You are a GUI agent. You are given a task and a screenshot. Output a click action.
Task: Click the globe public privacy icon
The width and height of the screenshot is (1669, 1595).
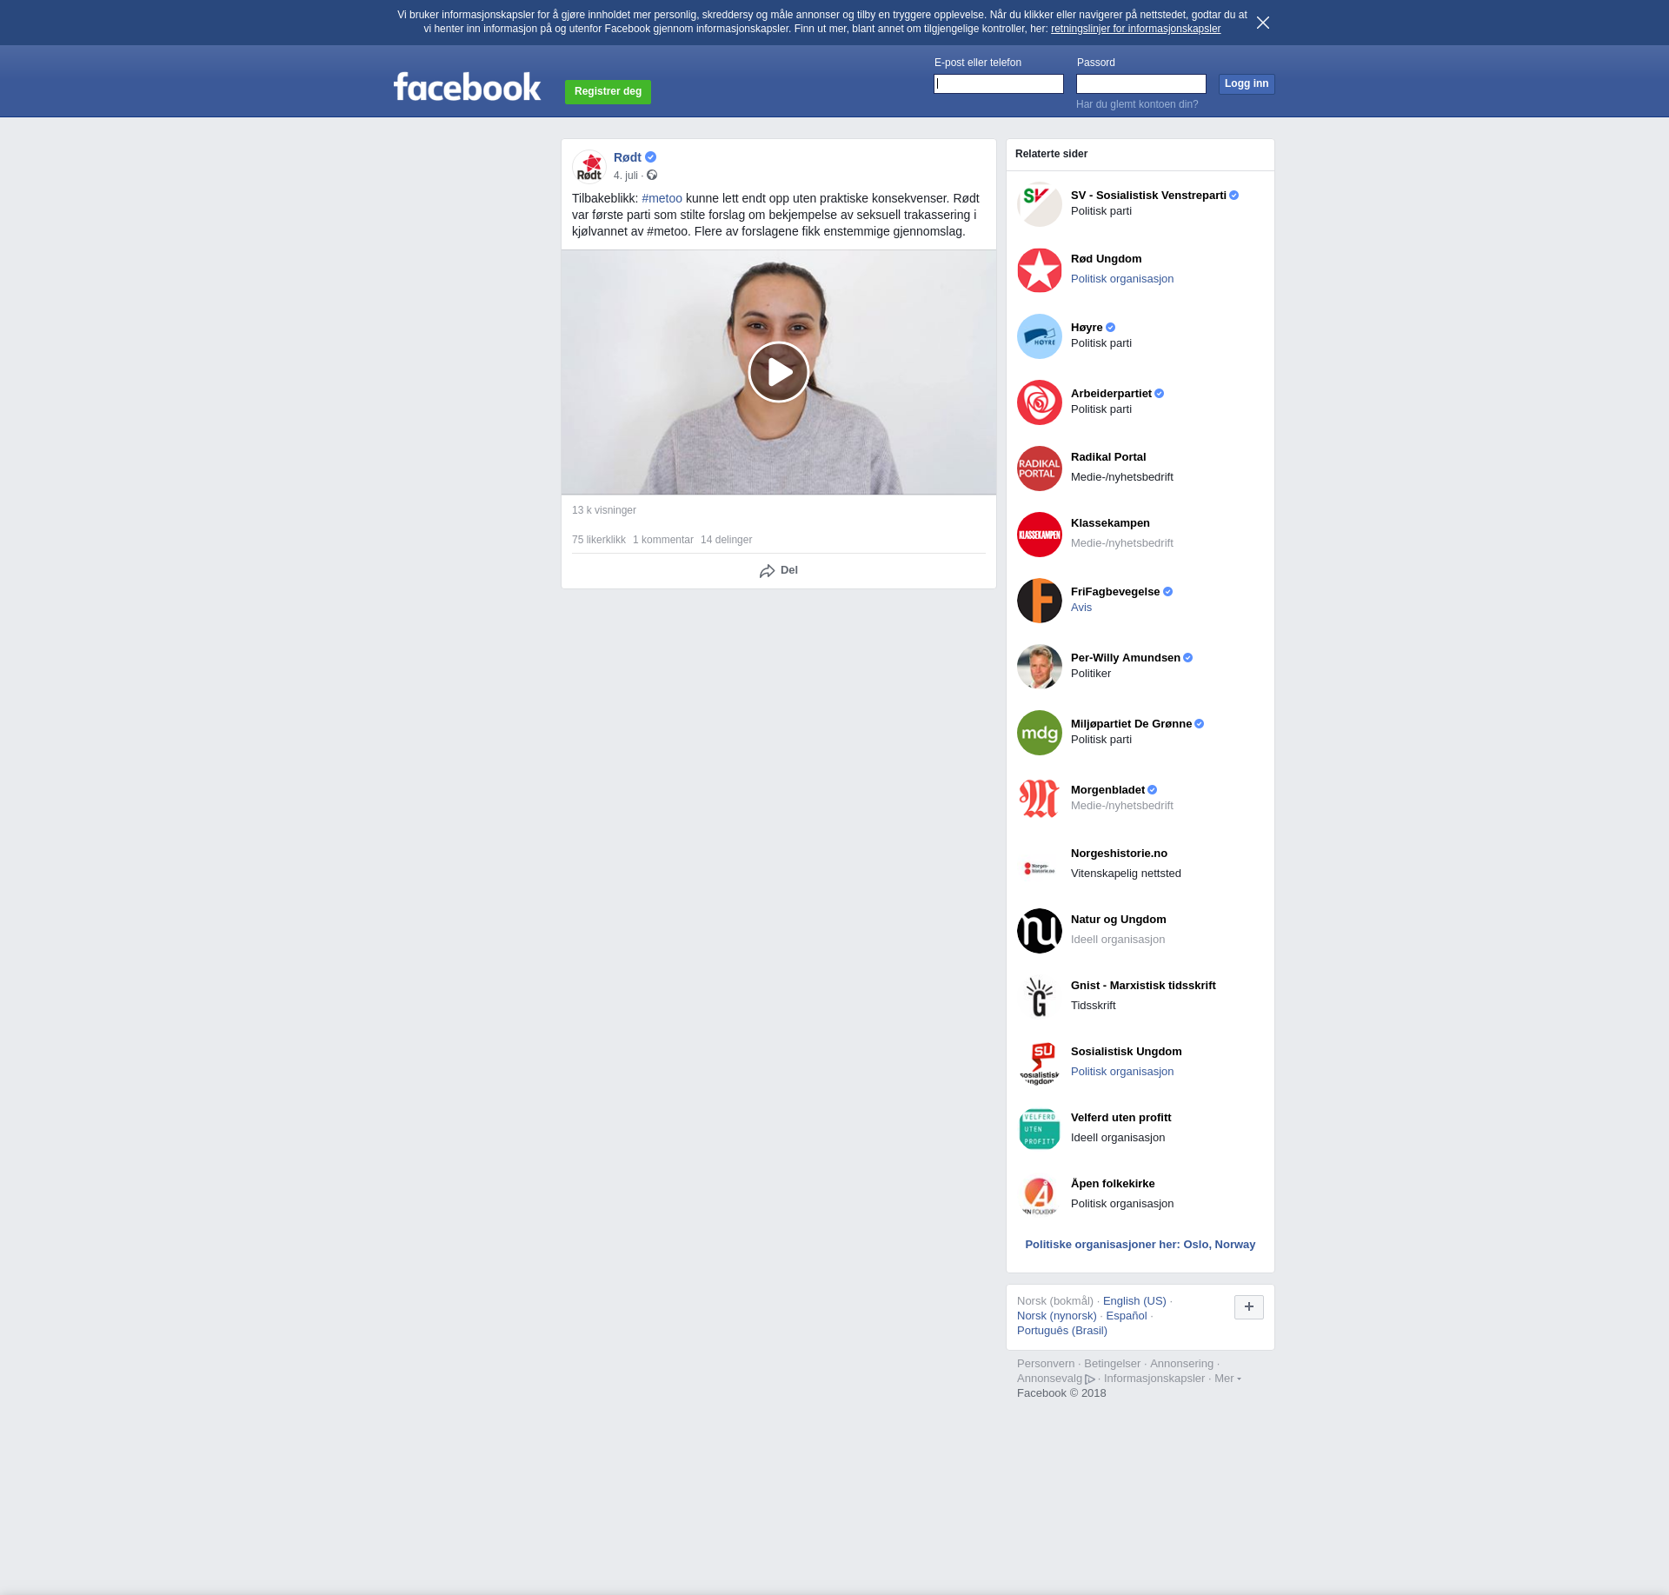coord(652,176)
